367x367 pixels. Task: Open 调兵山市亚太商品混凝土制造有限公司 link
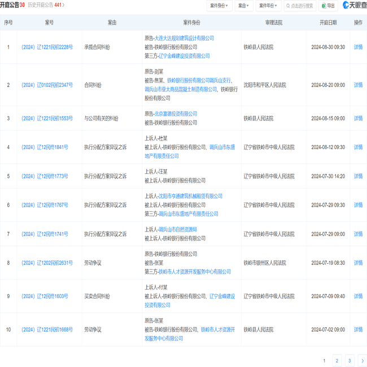[x=181, y=89]
